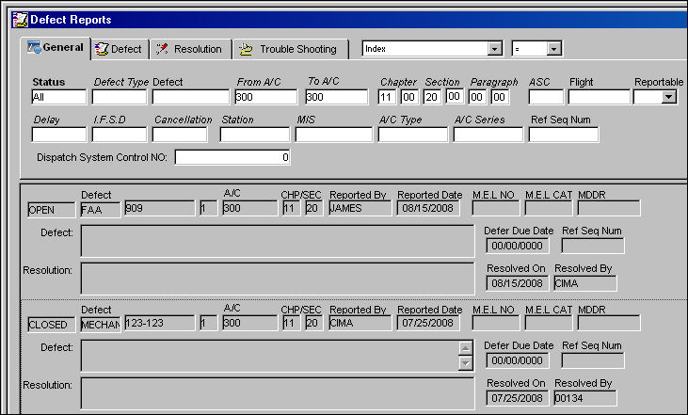
Task: Click the A/C Series field
Action: coord(488,135)
